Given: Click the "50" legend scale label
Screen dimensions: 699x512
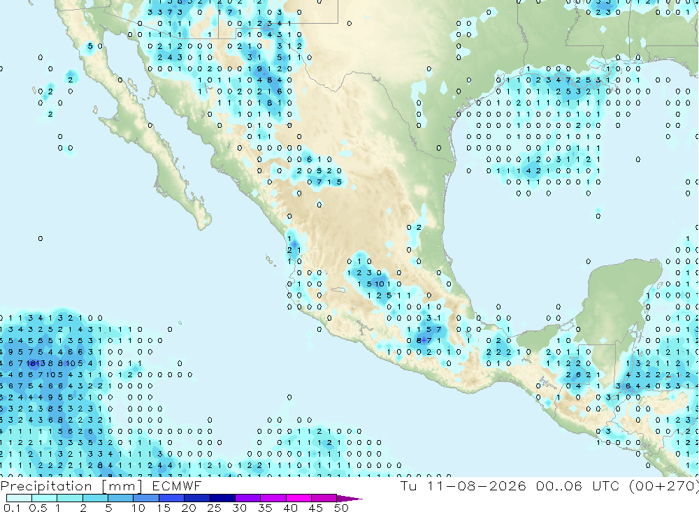Looking at the screenshot, I should [x=341, y=508].
